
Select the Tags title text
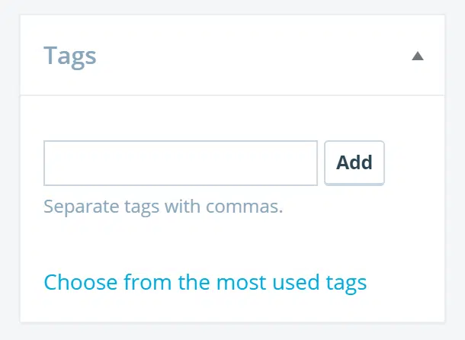[70, 56]
